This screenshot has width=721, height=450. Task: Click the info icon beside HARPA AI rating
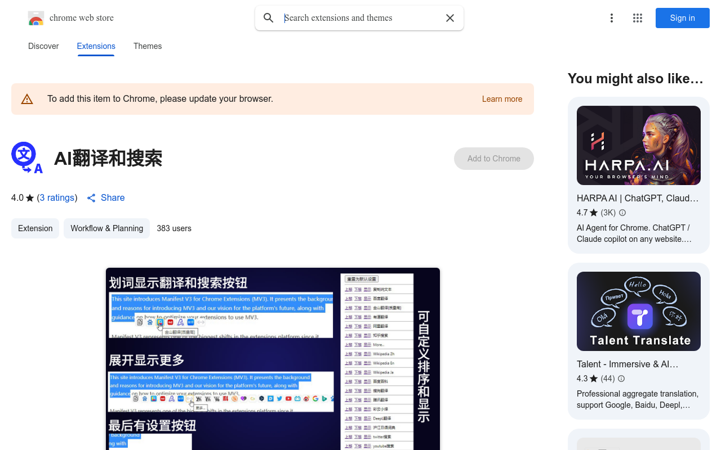tap(622, 213)
